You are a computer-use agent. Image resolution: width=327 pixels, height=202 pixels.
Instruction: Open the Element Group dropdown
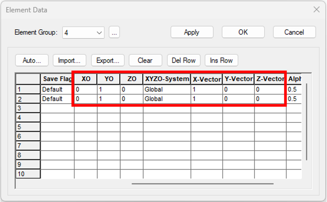83,33
